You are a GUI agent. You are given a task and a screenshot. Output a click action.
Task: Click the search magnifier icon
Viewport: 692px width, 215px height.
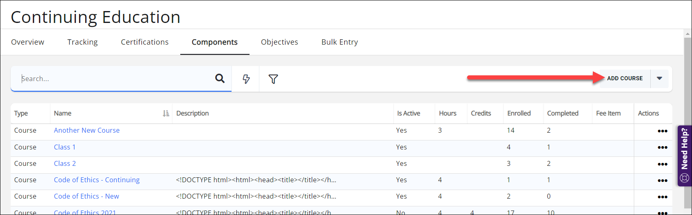pos(220,79)
